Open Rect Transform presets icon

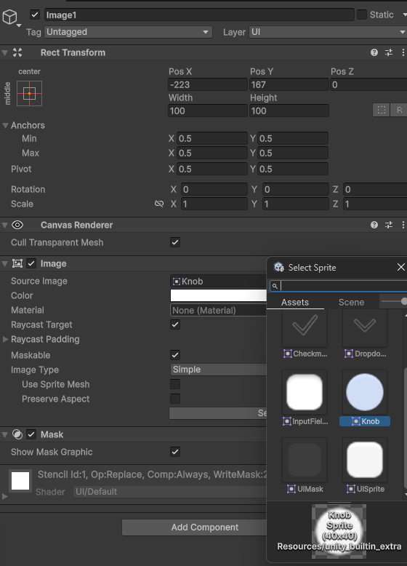tap(389, 52)
